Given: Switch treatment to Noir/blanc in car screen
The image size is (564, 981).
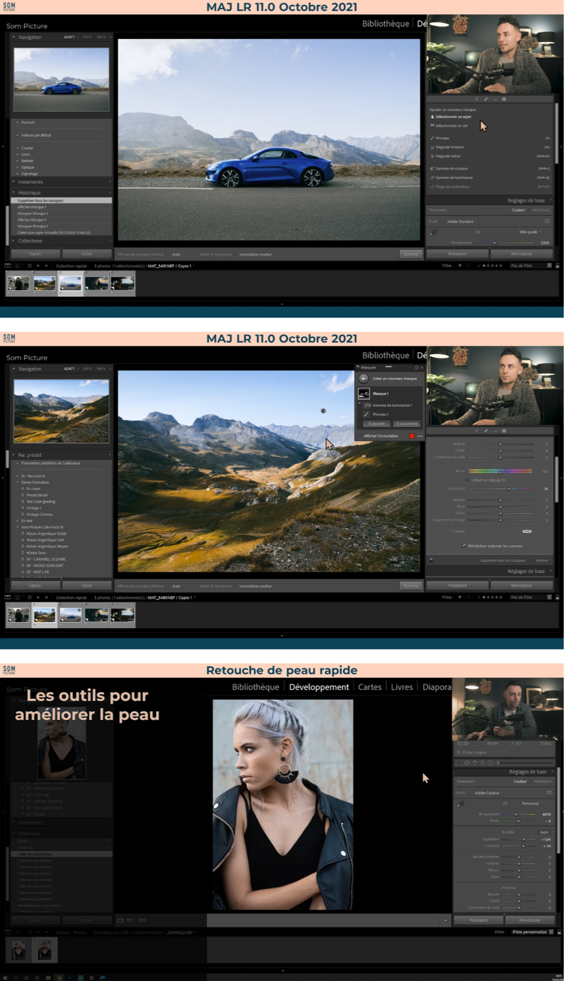Looking at the screenshot, I should click(x=541, y=210).
